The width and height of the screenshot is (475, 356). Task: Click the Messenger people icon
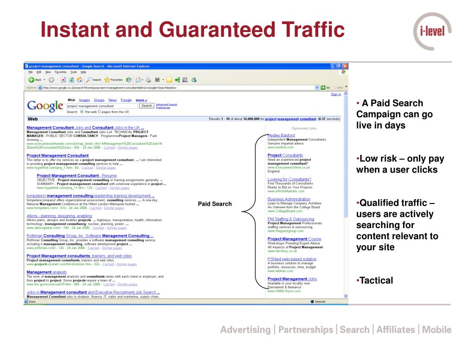(194, 80)
